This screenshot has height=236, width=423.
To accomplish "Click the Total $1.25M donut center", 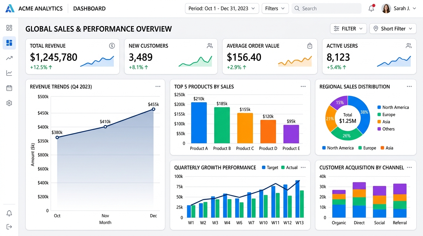I will tap(348, 118).
